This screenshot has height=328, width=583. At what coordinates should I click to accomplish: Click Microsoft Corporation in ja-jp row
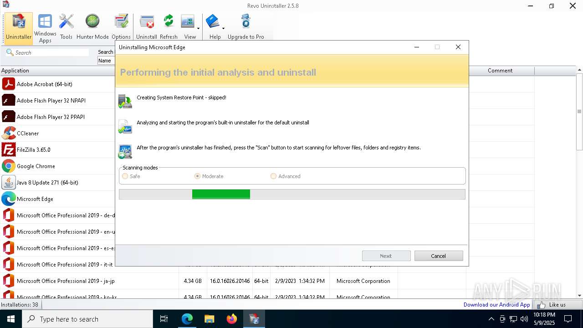363,281
